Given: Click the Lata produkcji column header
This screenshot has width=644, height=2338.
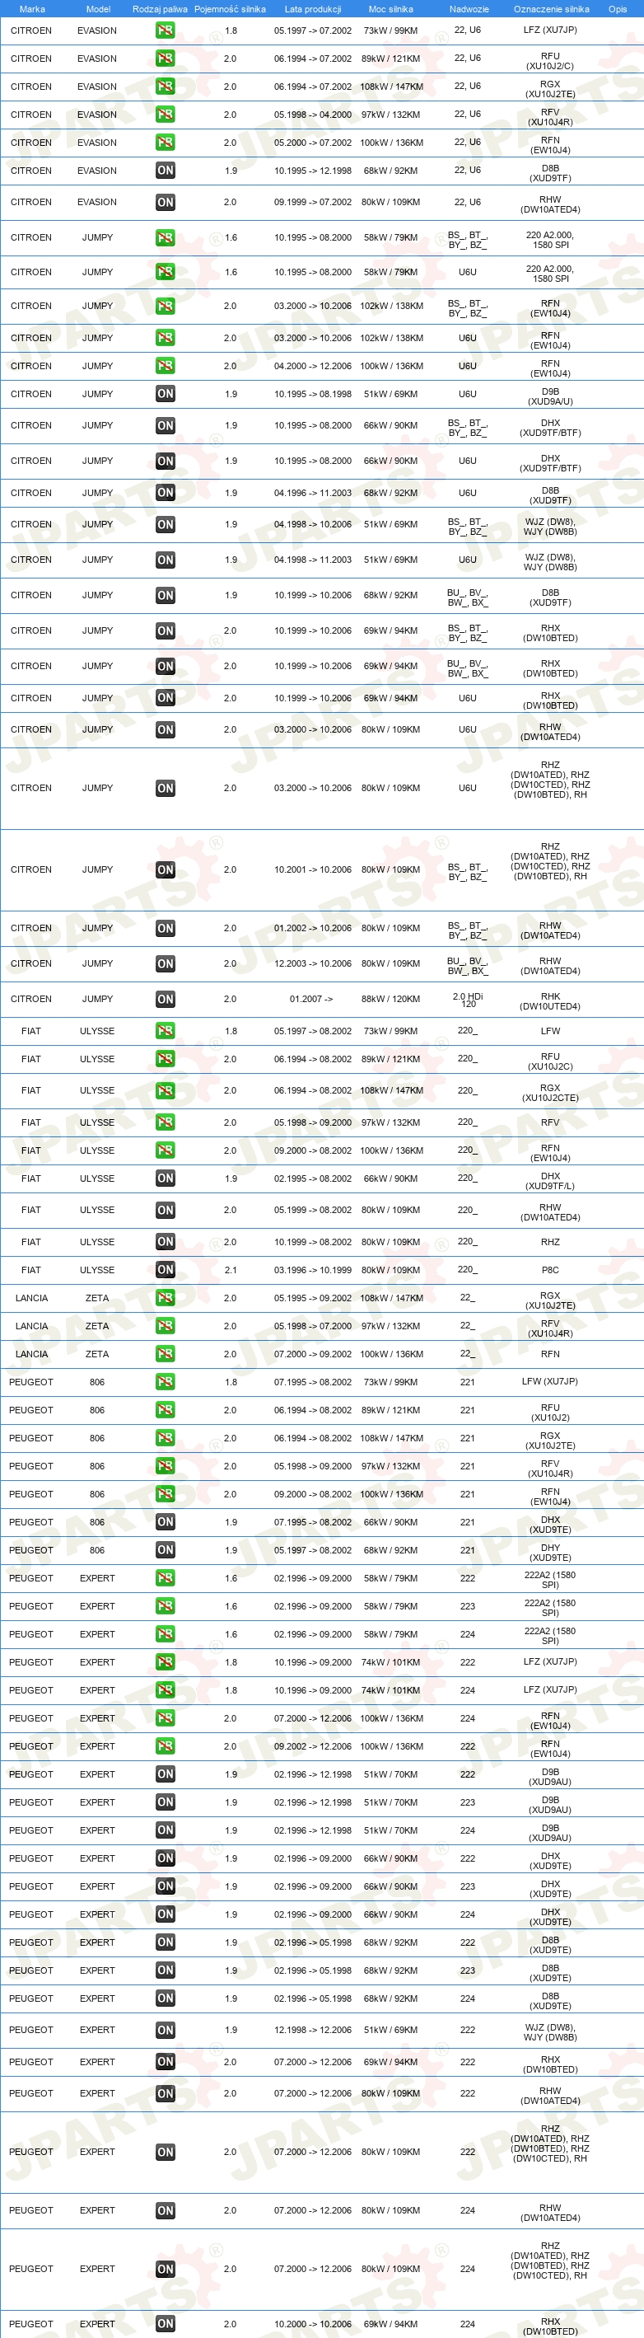Looking at the screenshot, I should [313, 9].
